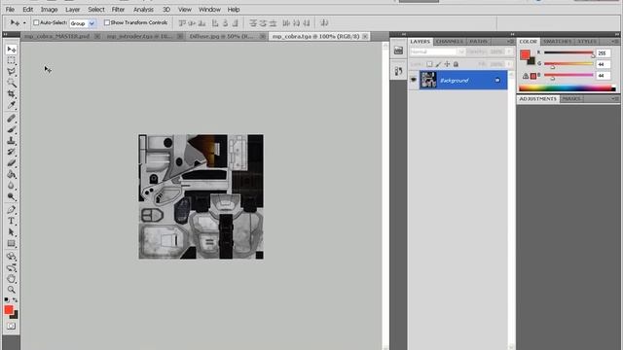Open the History panel dock icon
Screen dimensions: 623x350
(398, 71)
